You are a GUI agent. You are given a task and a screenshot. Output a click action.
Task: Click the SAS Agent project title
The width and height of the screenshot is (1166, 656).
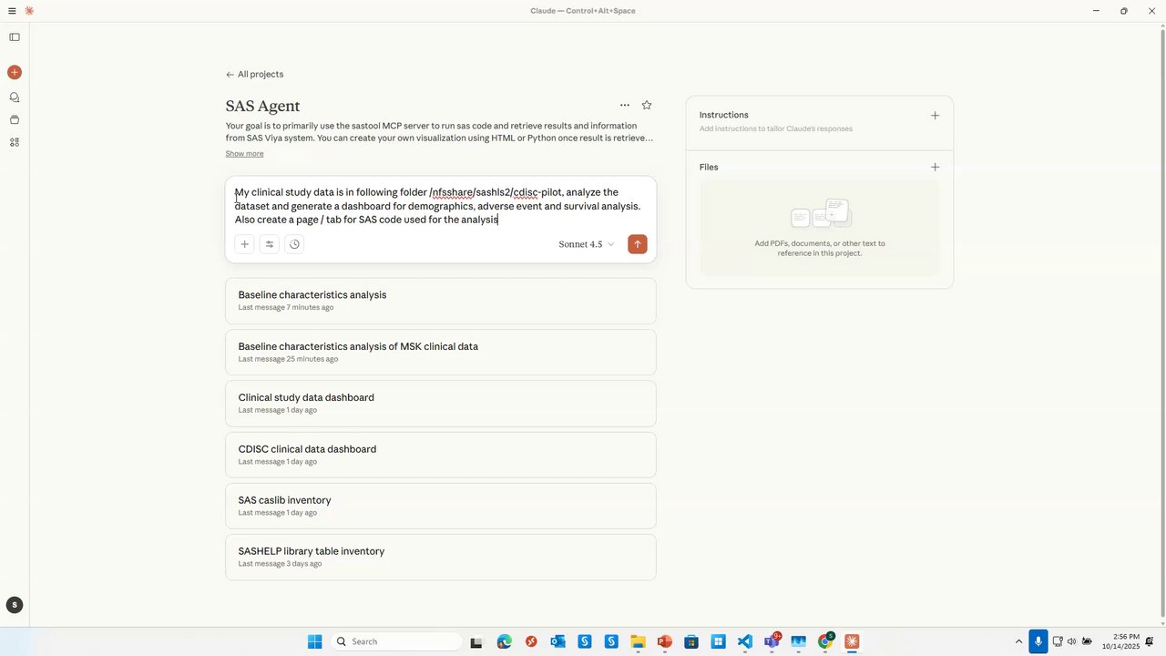(x=262, y=106)
